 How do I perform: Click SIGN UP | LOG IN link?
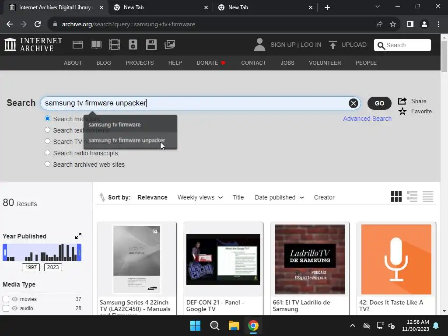tap(296, 45)
